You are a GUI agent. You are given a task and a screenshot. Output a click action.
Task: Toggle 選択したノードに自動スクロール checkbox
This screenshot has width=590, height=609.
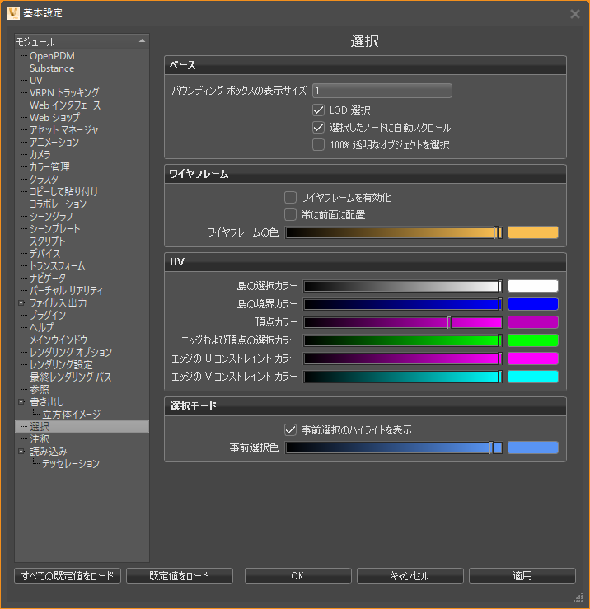point(319,128)
